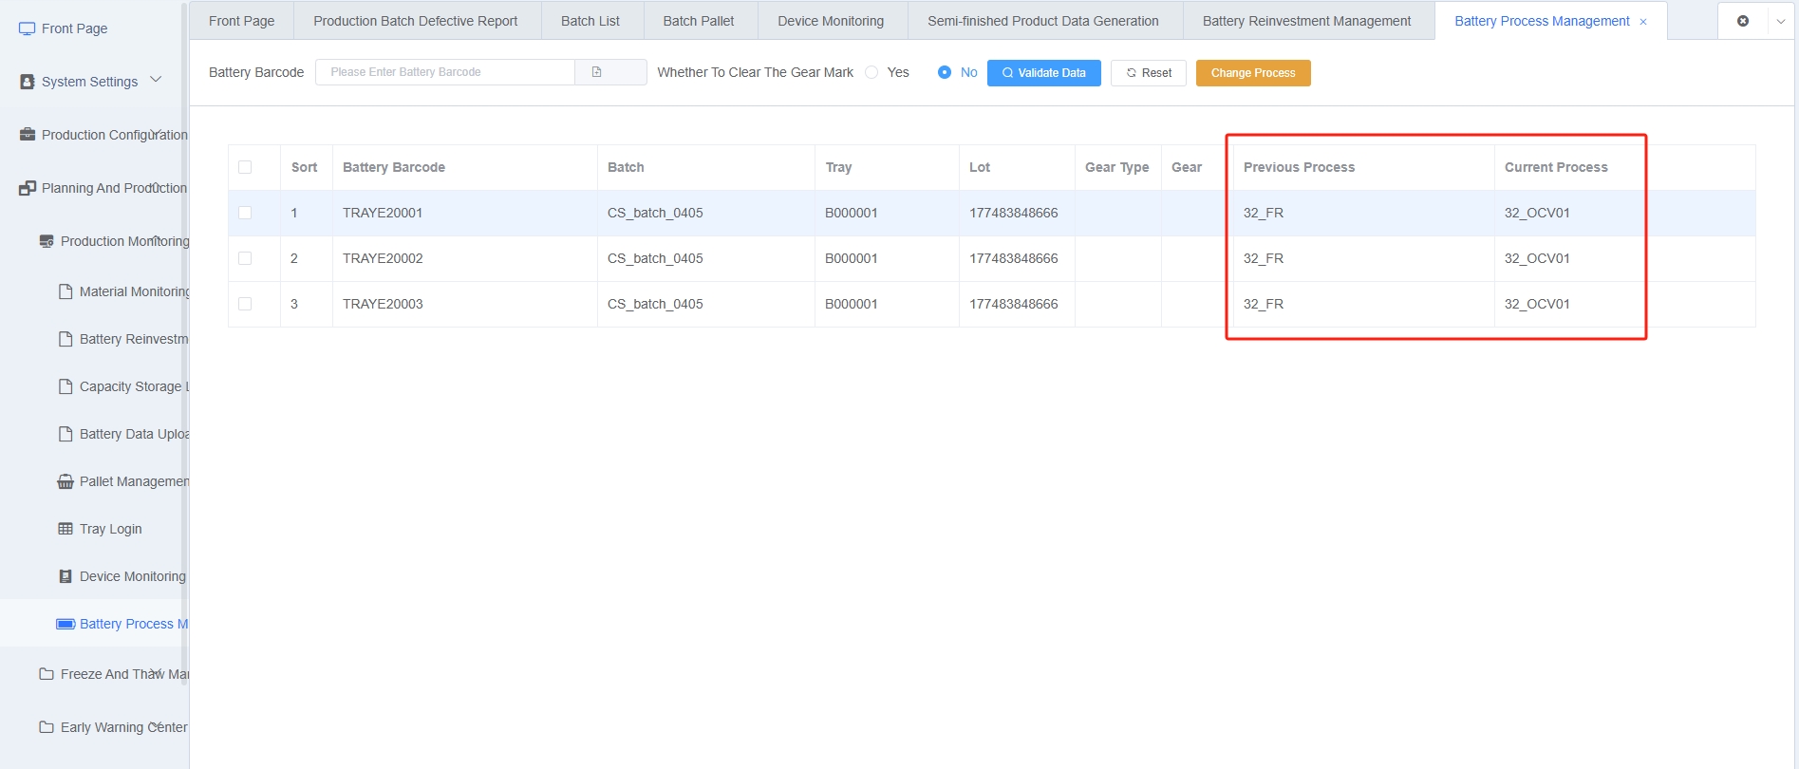Click the Early Warning Center folder icon
Viewport: 1799px width, 769px height.
click(x=47, y=727)
